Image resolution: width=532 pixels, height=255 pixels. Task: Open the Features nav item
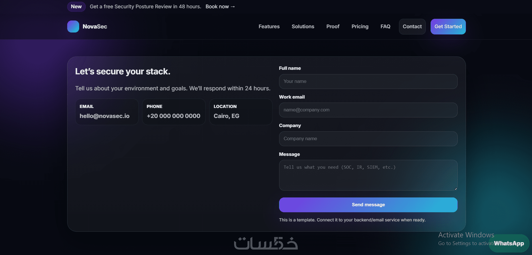point(269,26)
